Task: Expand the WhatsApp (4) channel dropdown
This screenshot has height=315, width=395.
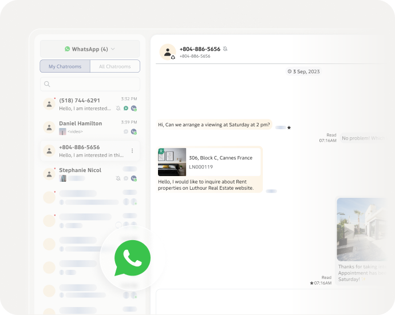Action: click(x=90, y=49)
